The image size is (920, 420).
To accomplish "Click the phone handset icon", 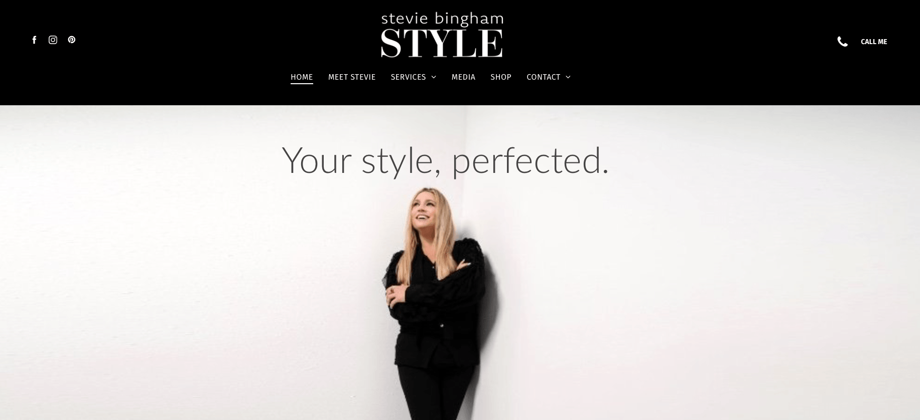I will click(842, 42).
